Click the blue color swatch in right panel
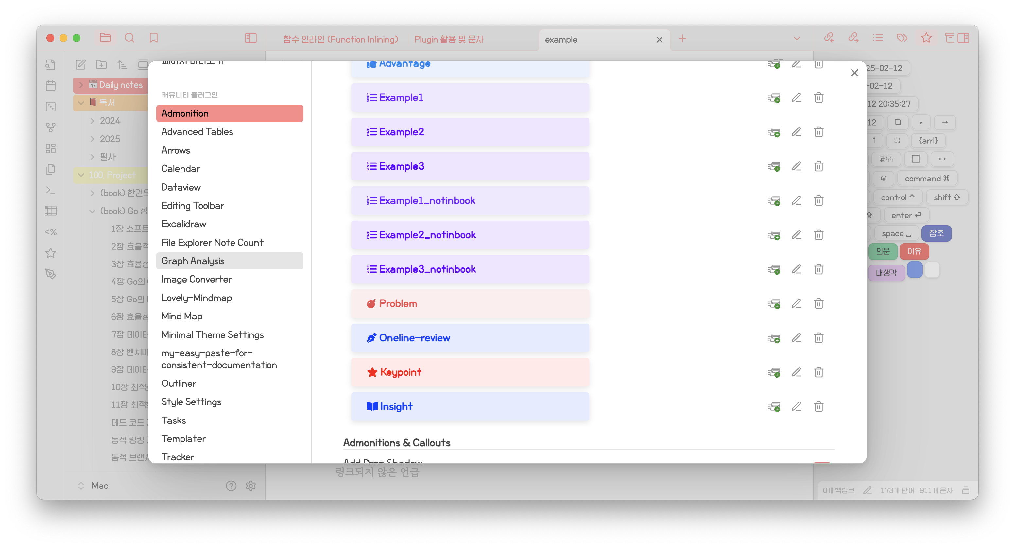This screenshot has width=1015, height=548. pyautogui.click(x=915, y=270)
